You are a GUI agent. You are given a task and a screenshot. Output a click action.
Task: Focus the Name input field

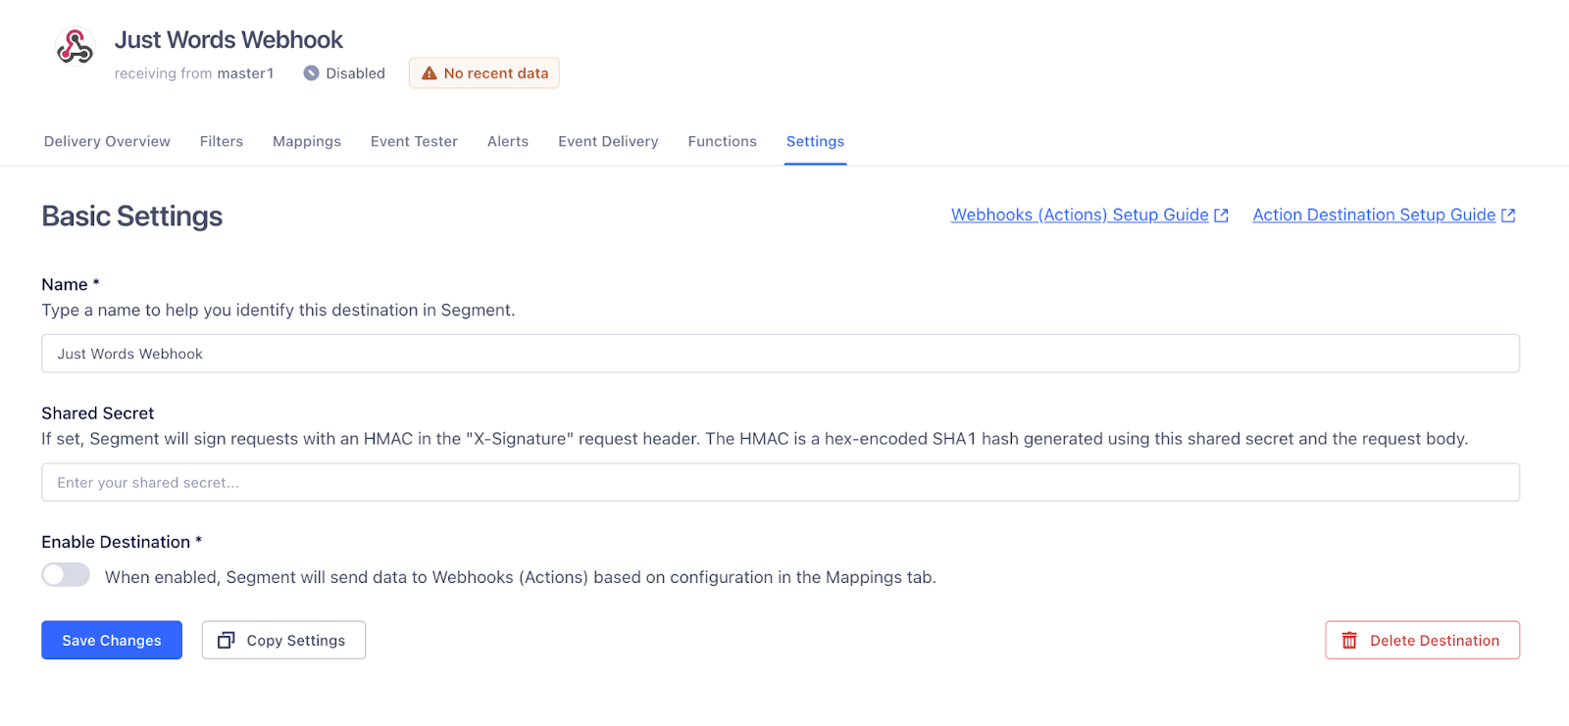coord(781,354)
